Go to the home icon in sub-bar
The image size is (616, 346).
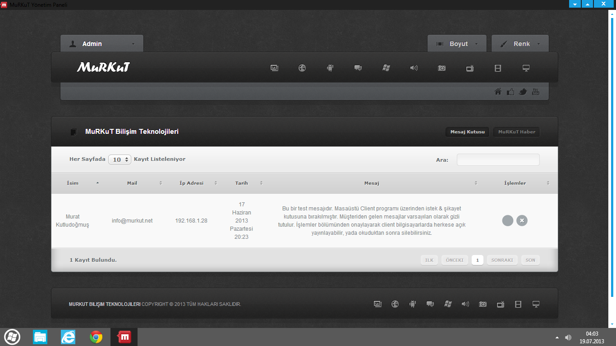point(498,92)
